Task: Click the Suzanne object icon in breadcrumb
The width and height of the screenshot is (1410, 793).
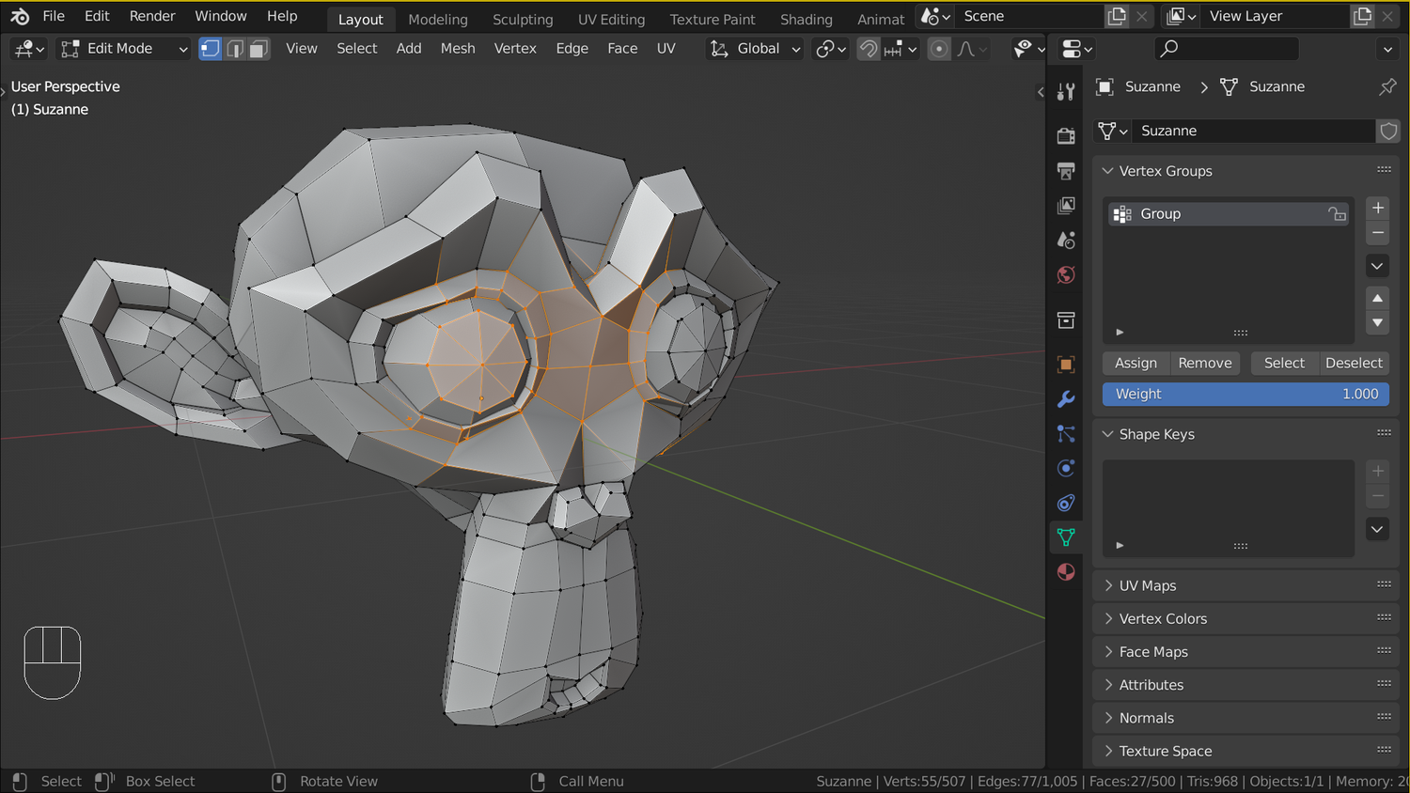Action: [1105, 86]
